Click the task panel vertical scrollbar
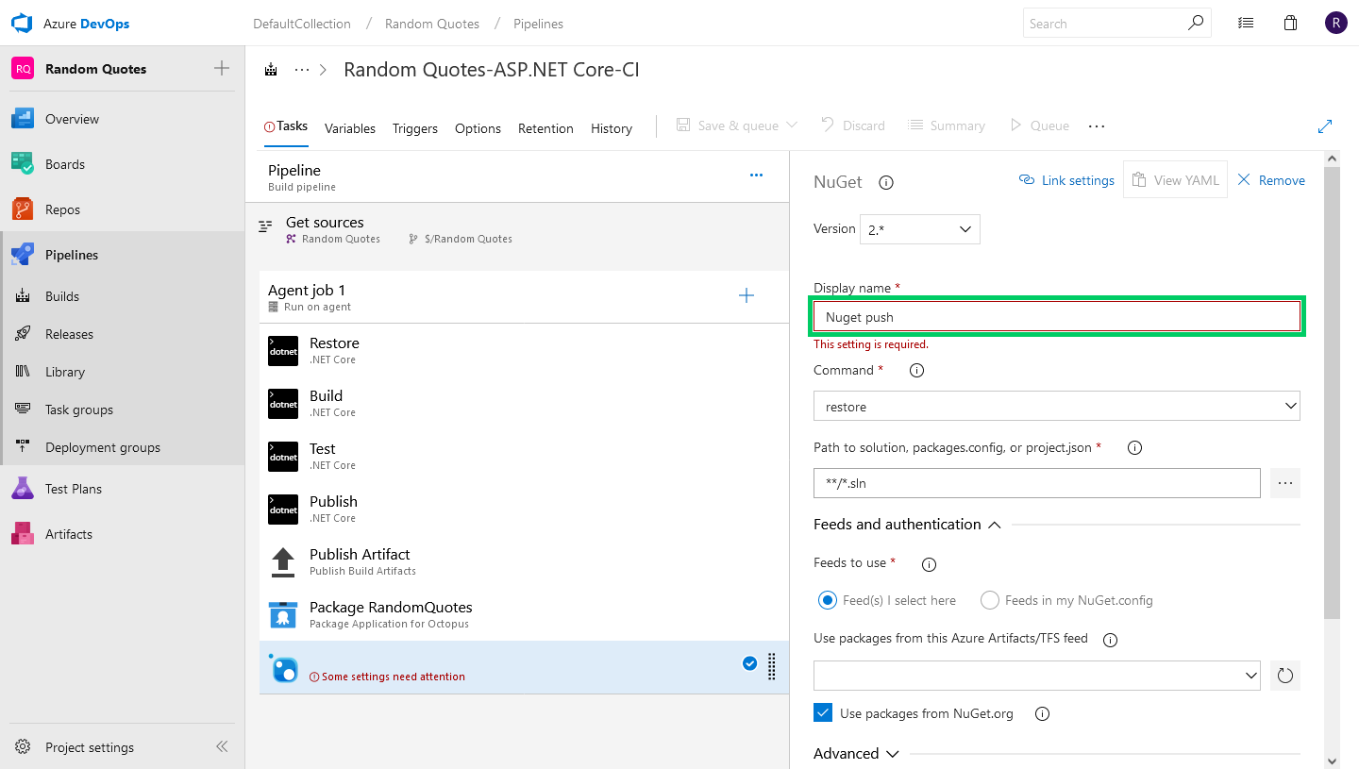Viewport: 1359px width, 769px height. 1332,393
